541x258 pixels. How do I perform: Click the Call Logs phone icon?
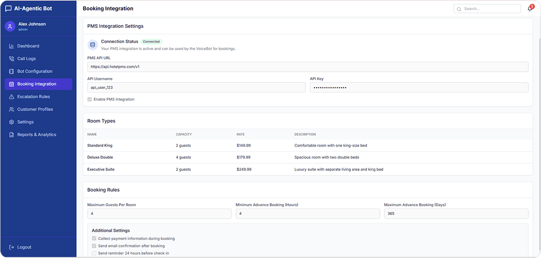point(12,58)
